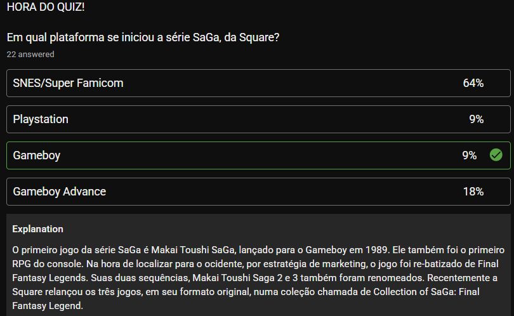This screenshot has width=514, height=316.
Task: Select the Gameboy Advance poll answer
Action: point(258,192)
